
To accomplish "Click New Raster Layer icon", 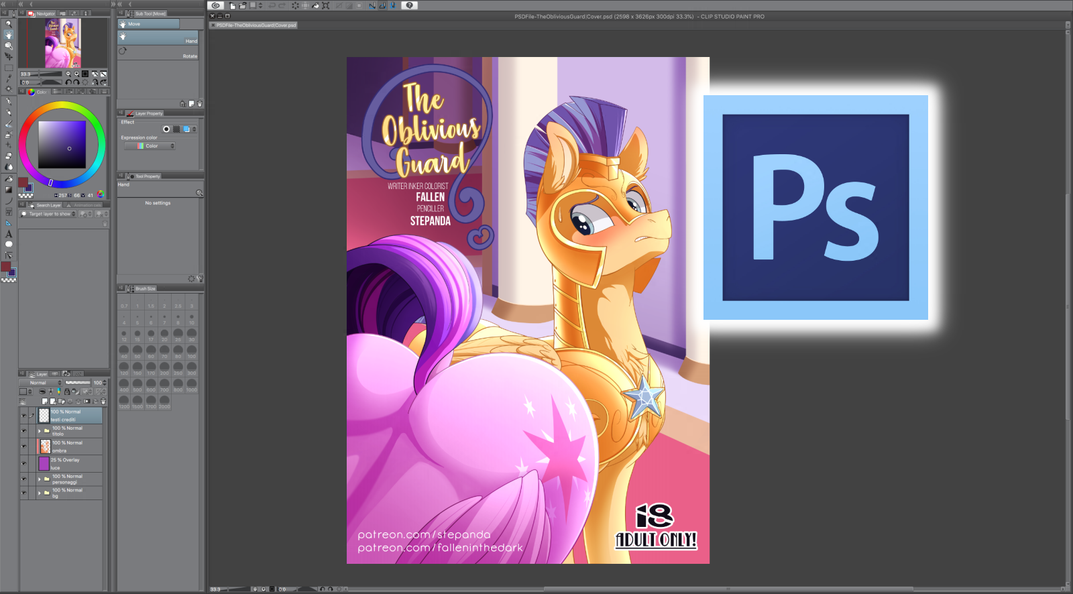I will pos(44,402).
